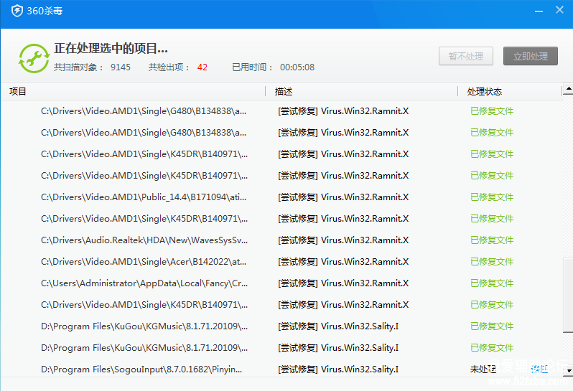Click 已修复文件 in the Users\Administrator row

492,283
